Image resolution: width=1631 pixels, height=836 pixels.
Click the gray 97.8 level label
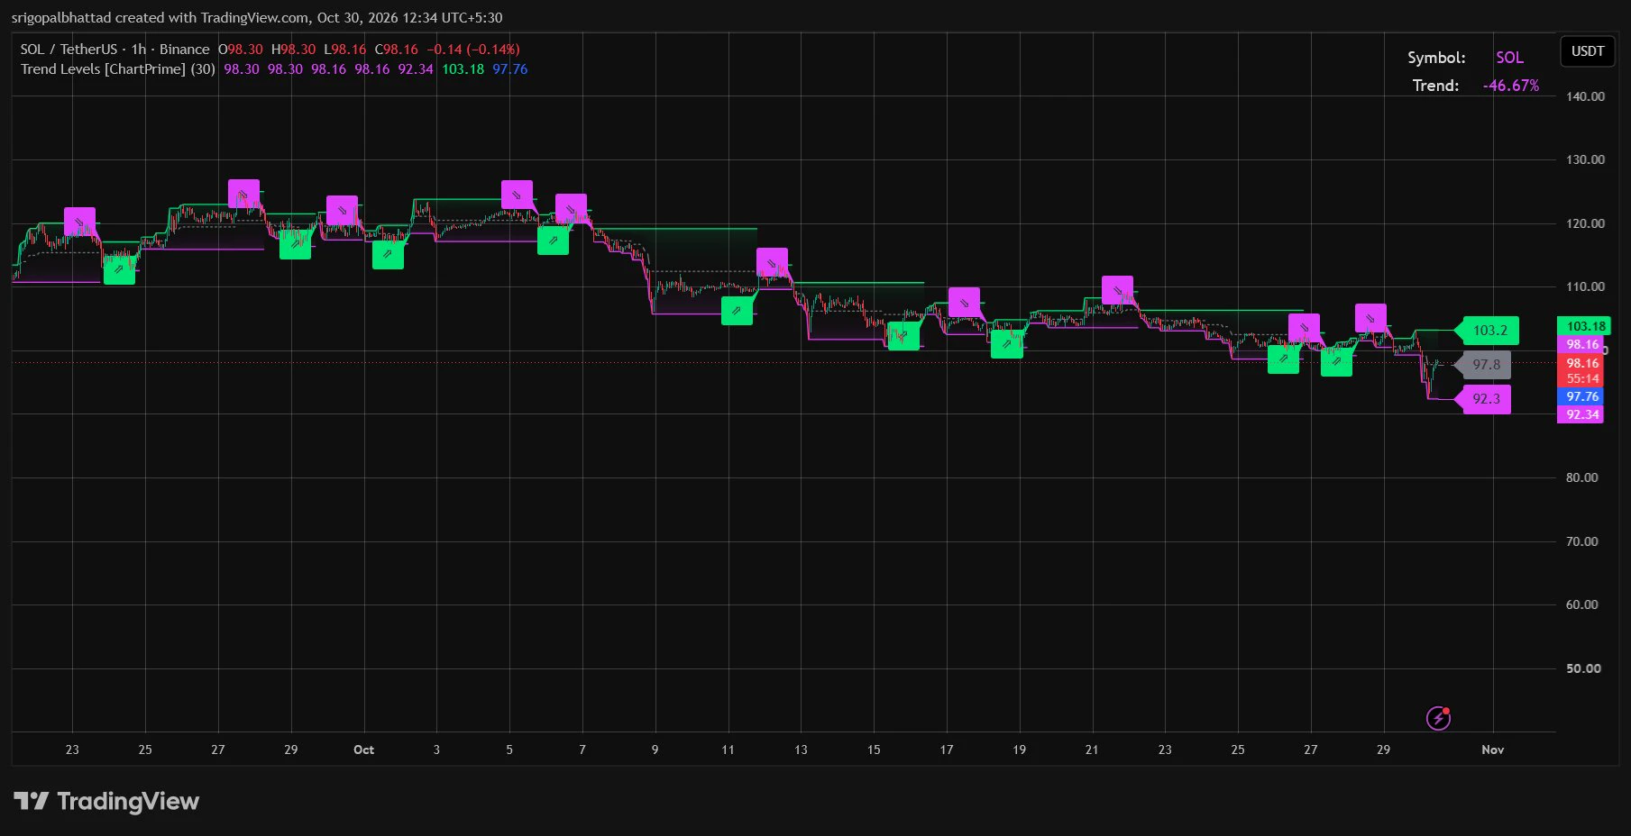point(1485,365)
